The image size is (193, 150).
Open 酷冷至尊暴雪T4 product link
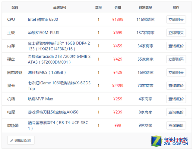(58, 125)
